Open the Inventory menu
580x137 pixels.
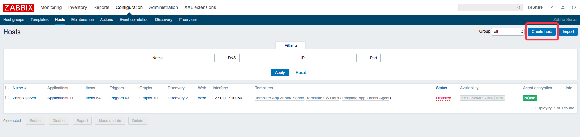pos(77,7)
